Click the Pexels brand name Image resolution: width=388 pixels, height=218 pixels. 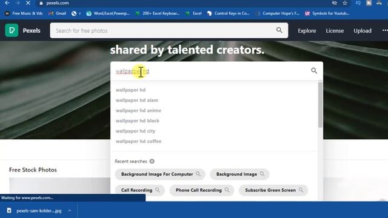[x=32, y=31]
